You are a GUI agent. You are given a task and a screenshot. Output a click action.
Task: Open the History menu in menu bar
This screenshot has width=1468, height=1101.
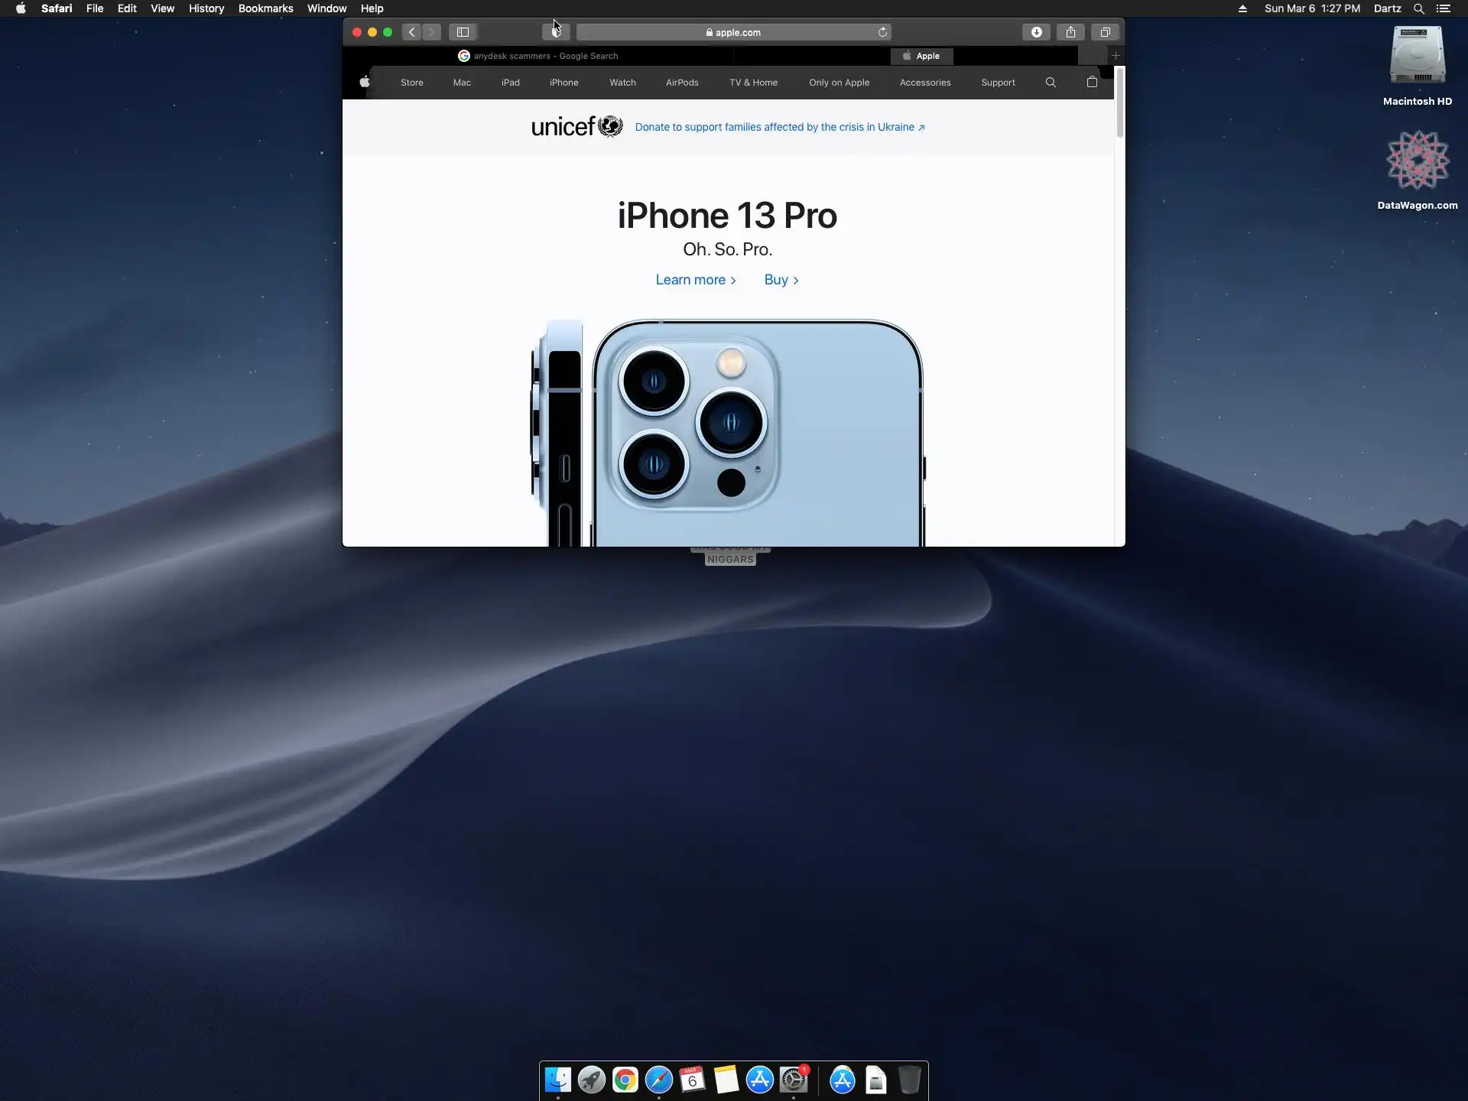[206, 8]
